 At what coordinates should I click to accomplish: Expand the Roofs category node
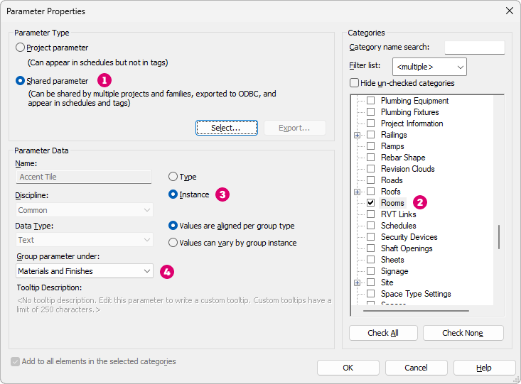click(358, 192)
